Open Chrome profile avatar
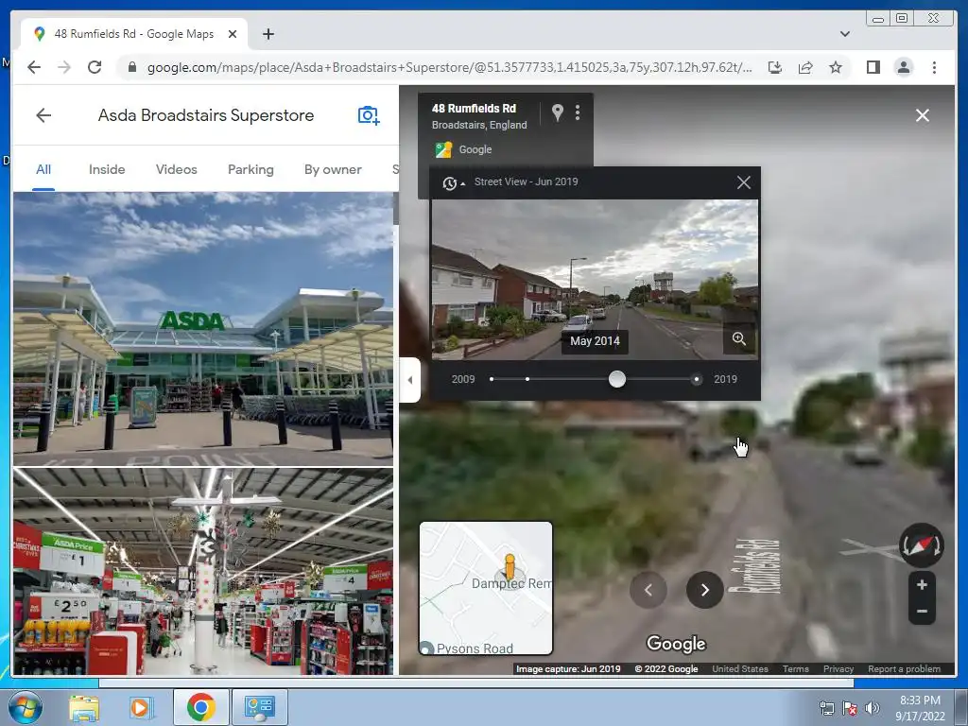 tap(903, 67)
